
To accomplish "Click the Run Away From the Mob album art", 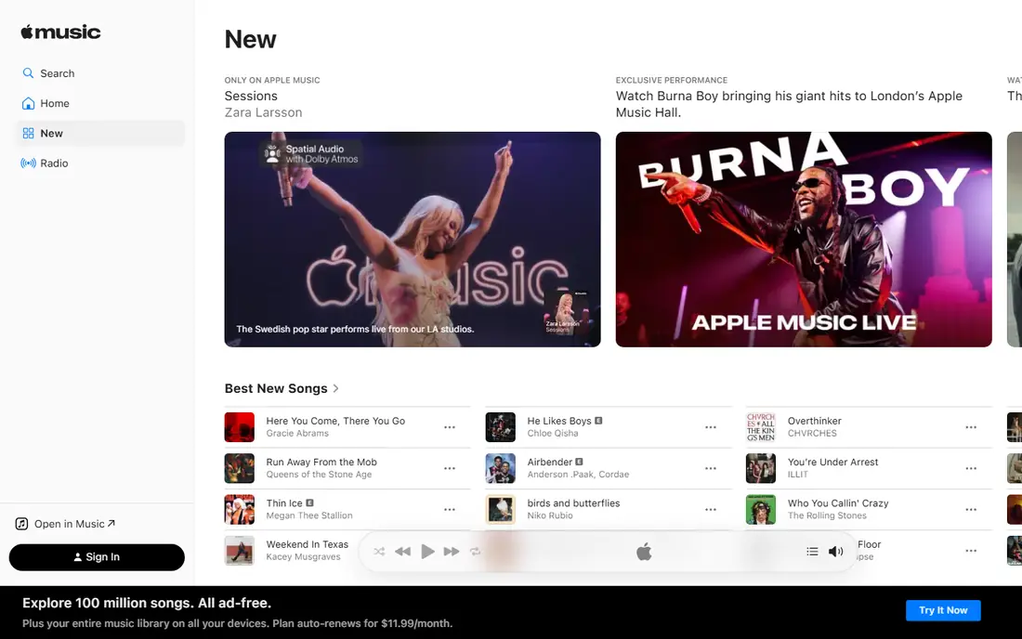I will 239,468.
